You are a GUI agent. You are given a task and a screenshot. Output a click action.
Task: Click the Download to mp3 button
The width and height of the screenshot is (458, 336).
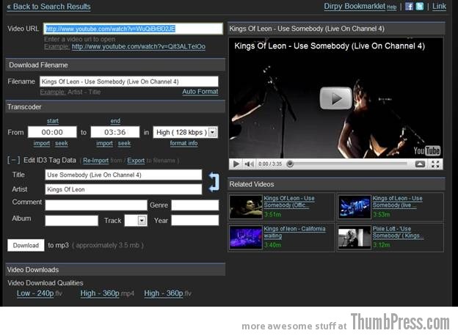(x=26, y=245)
